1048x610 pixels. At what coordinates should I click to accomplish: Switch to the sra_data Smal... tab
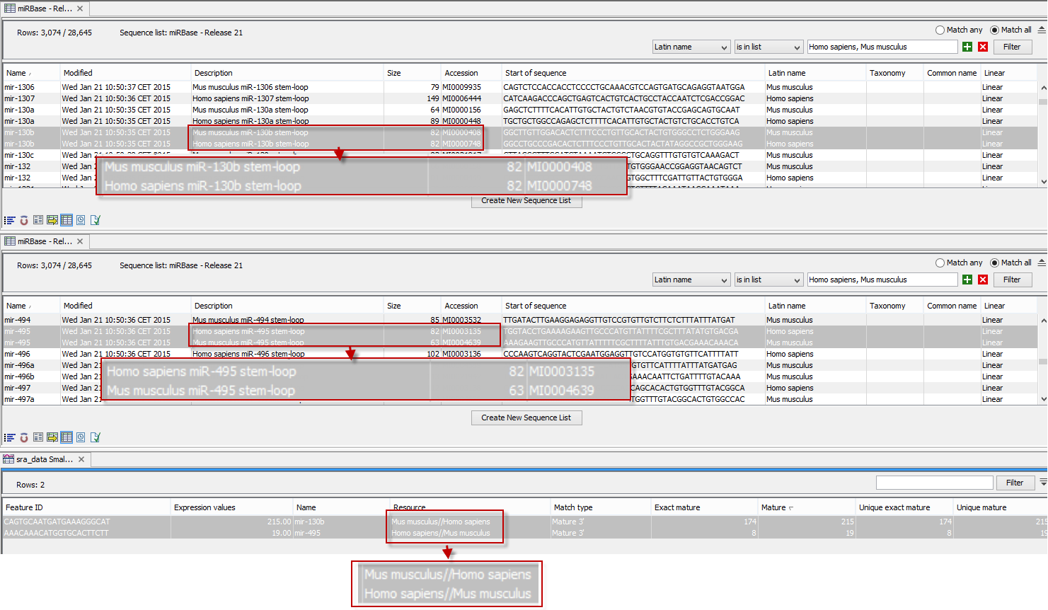pos(41,459)
